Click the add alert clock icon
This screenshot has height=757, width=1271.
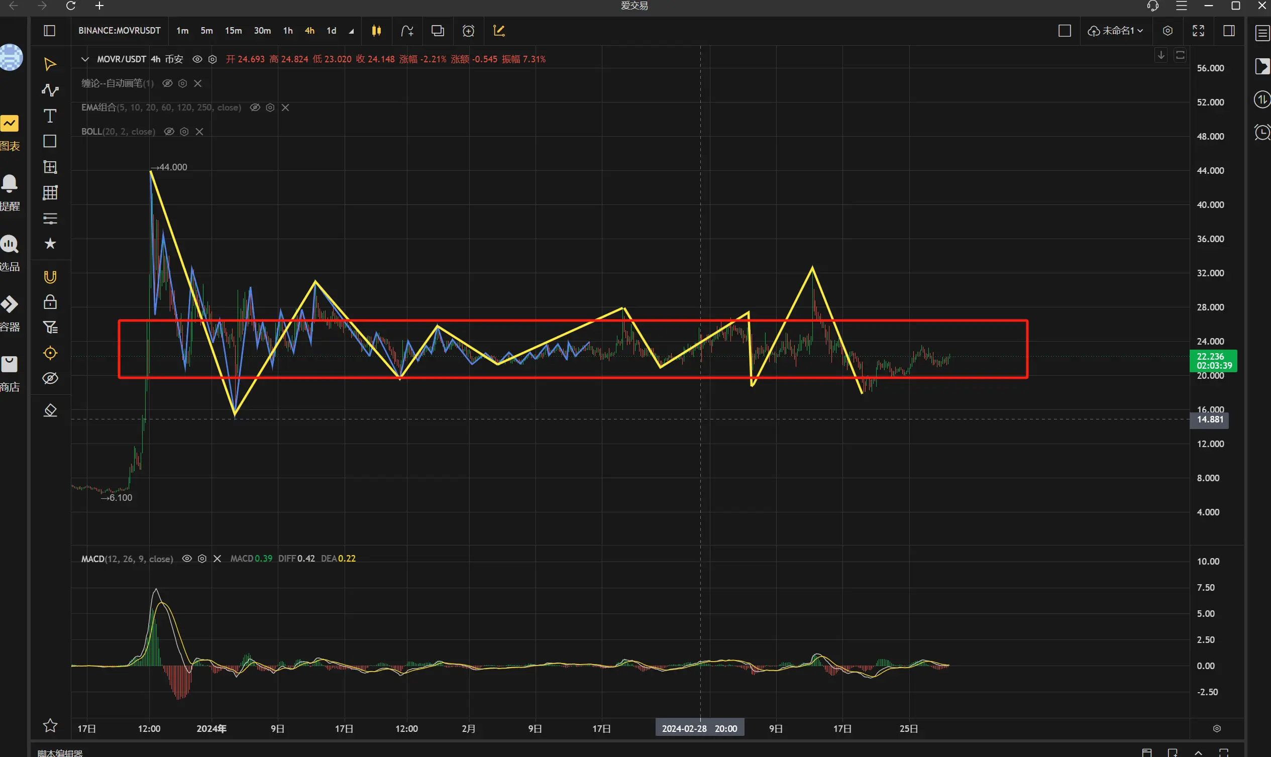(x=468, y=31)
